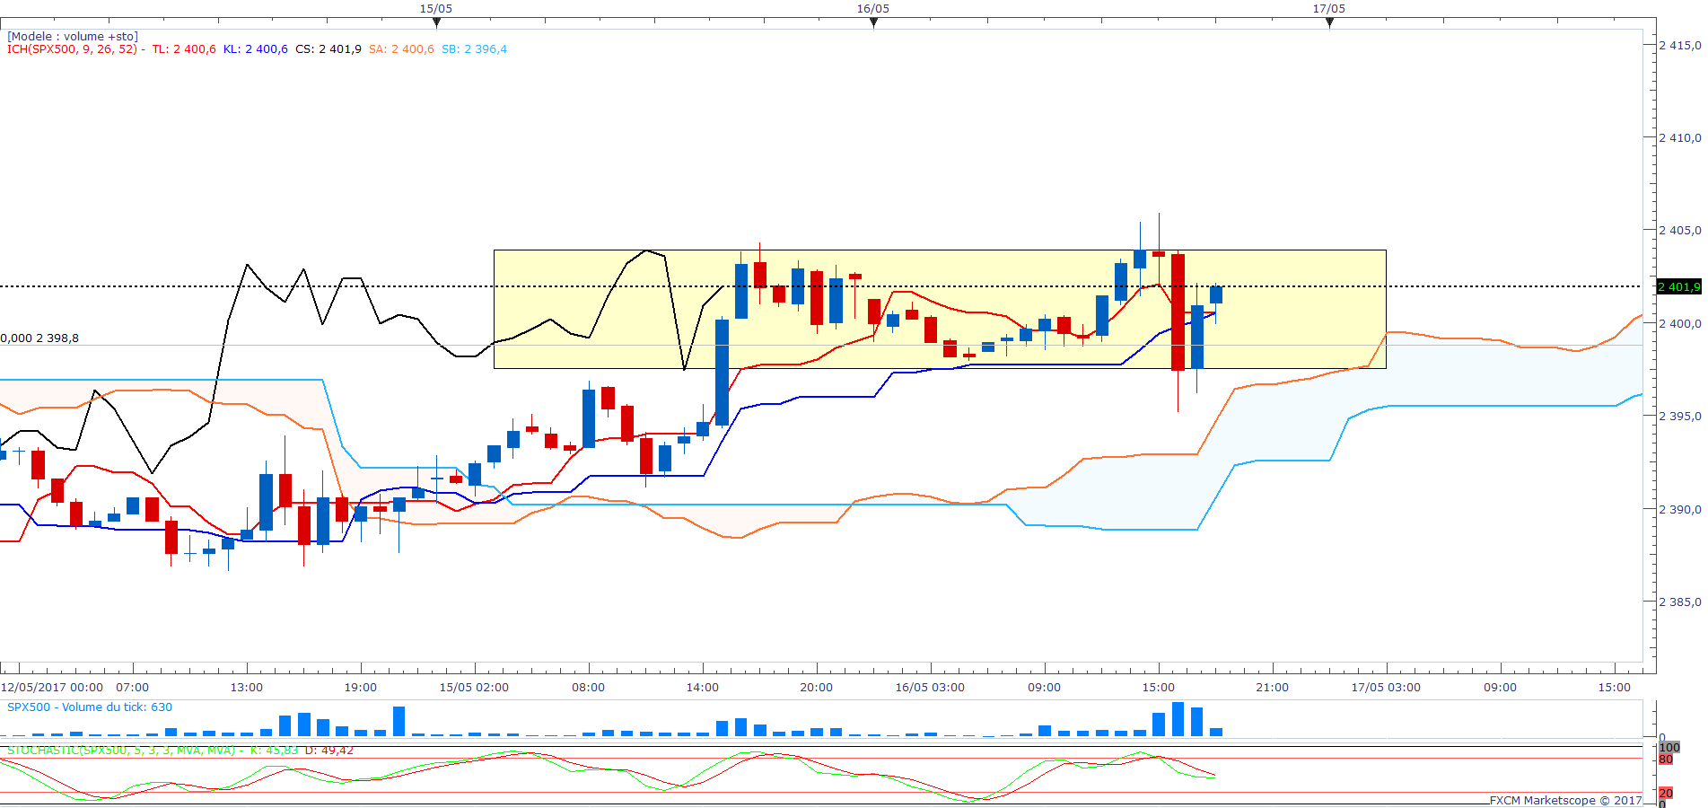Click the 2 410,0 price axis label
1708x808 pixels.
pos(1679,138)
